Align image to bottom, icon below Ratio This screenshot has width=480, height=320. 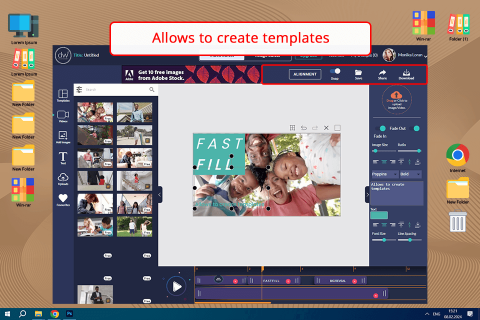(x=418, y=161)
